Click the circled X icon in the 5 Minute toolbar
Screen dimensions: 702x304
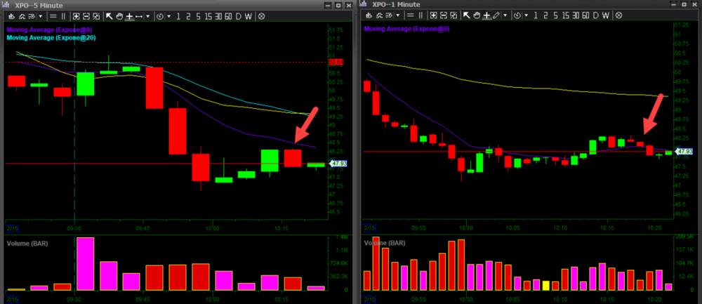pos(261,15)
